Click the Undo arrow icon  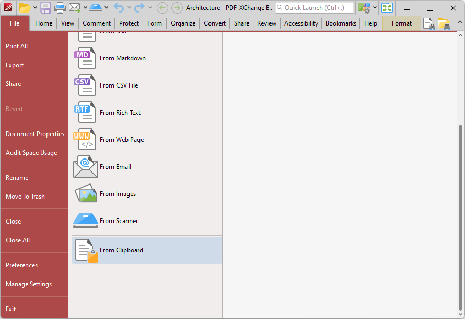point(119,8)
